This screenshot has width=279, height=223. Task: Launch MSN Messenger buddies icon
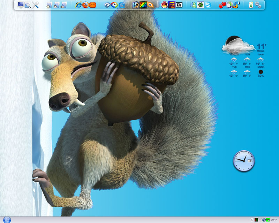[193, 5]
